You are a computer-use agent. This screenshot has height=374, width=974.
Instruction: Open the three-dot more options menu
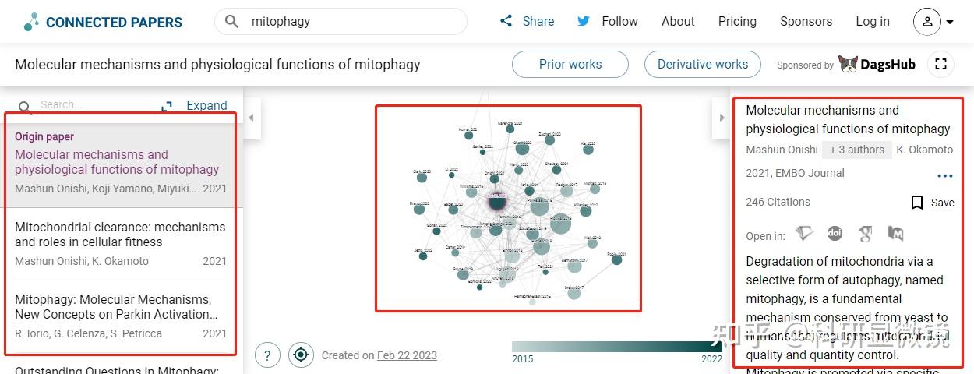coord(944,177)
